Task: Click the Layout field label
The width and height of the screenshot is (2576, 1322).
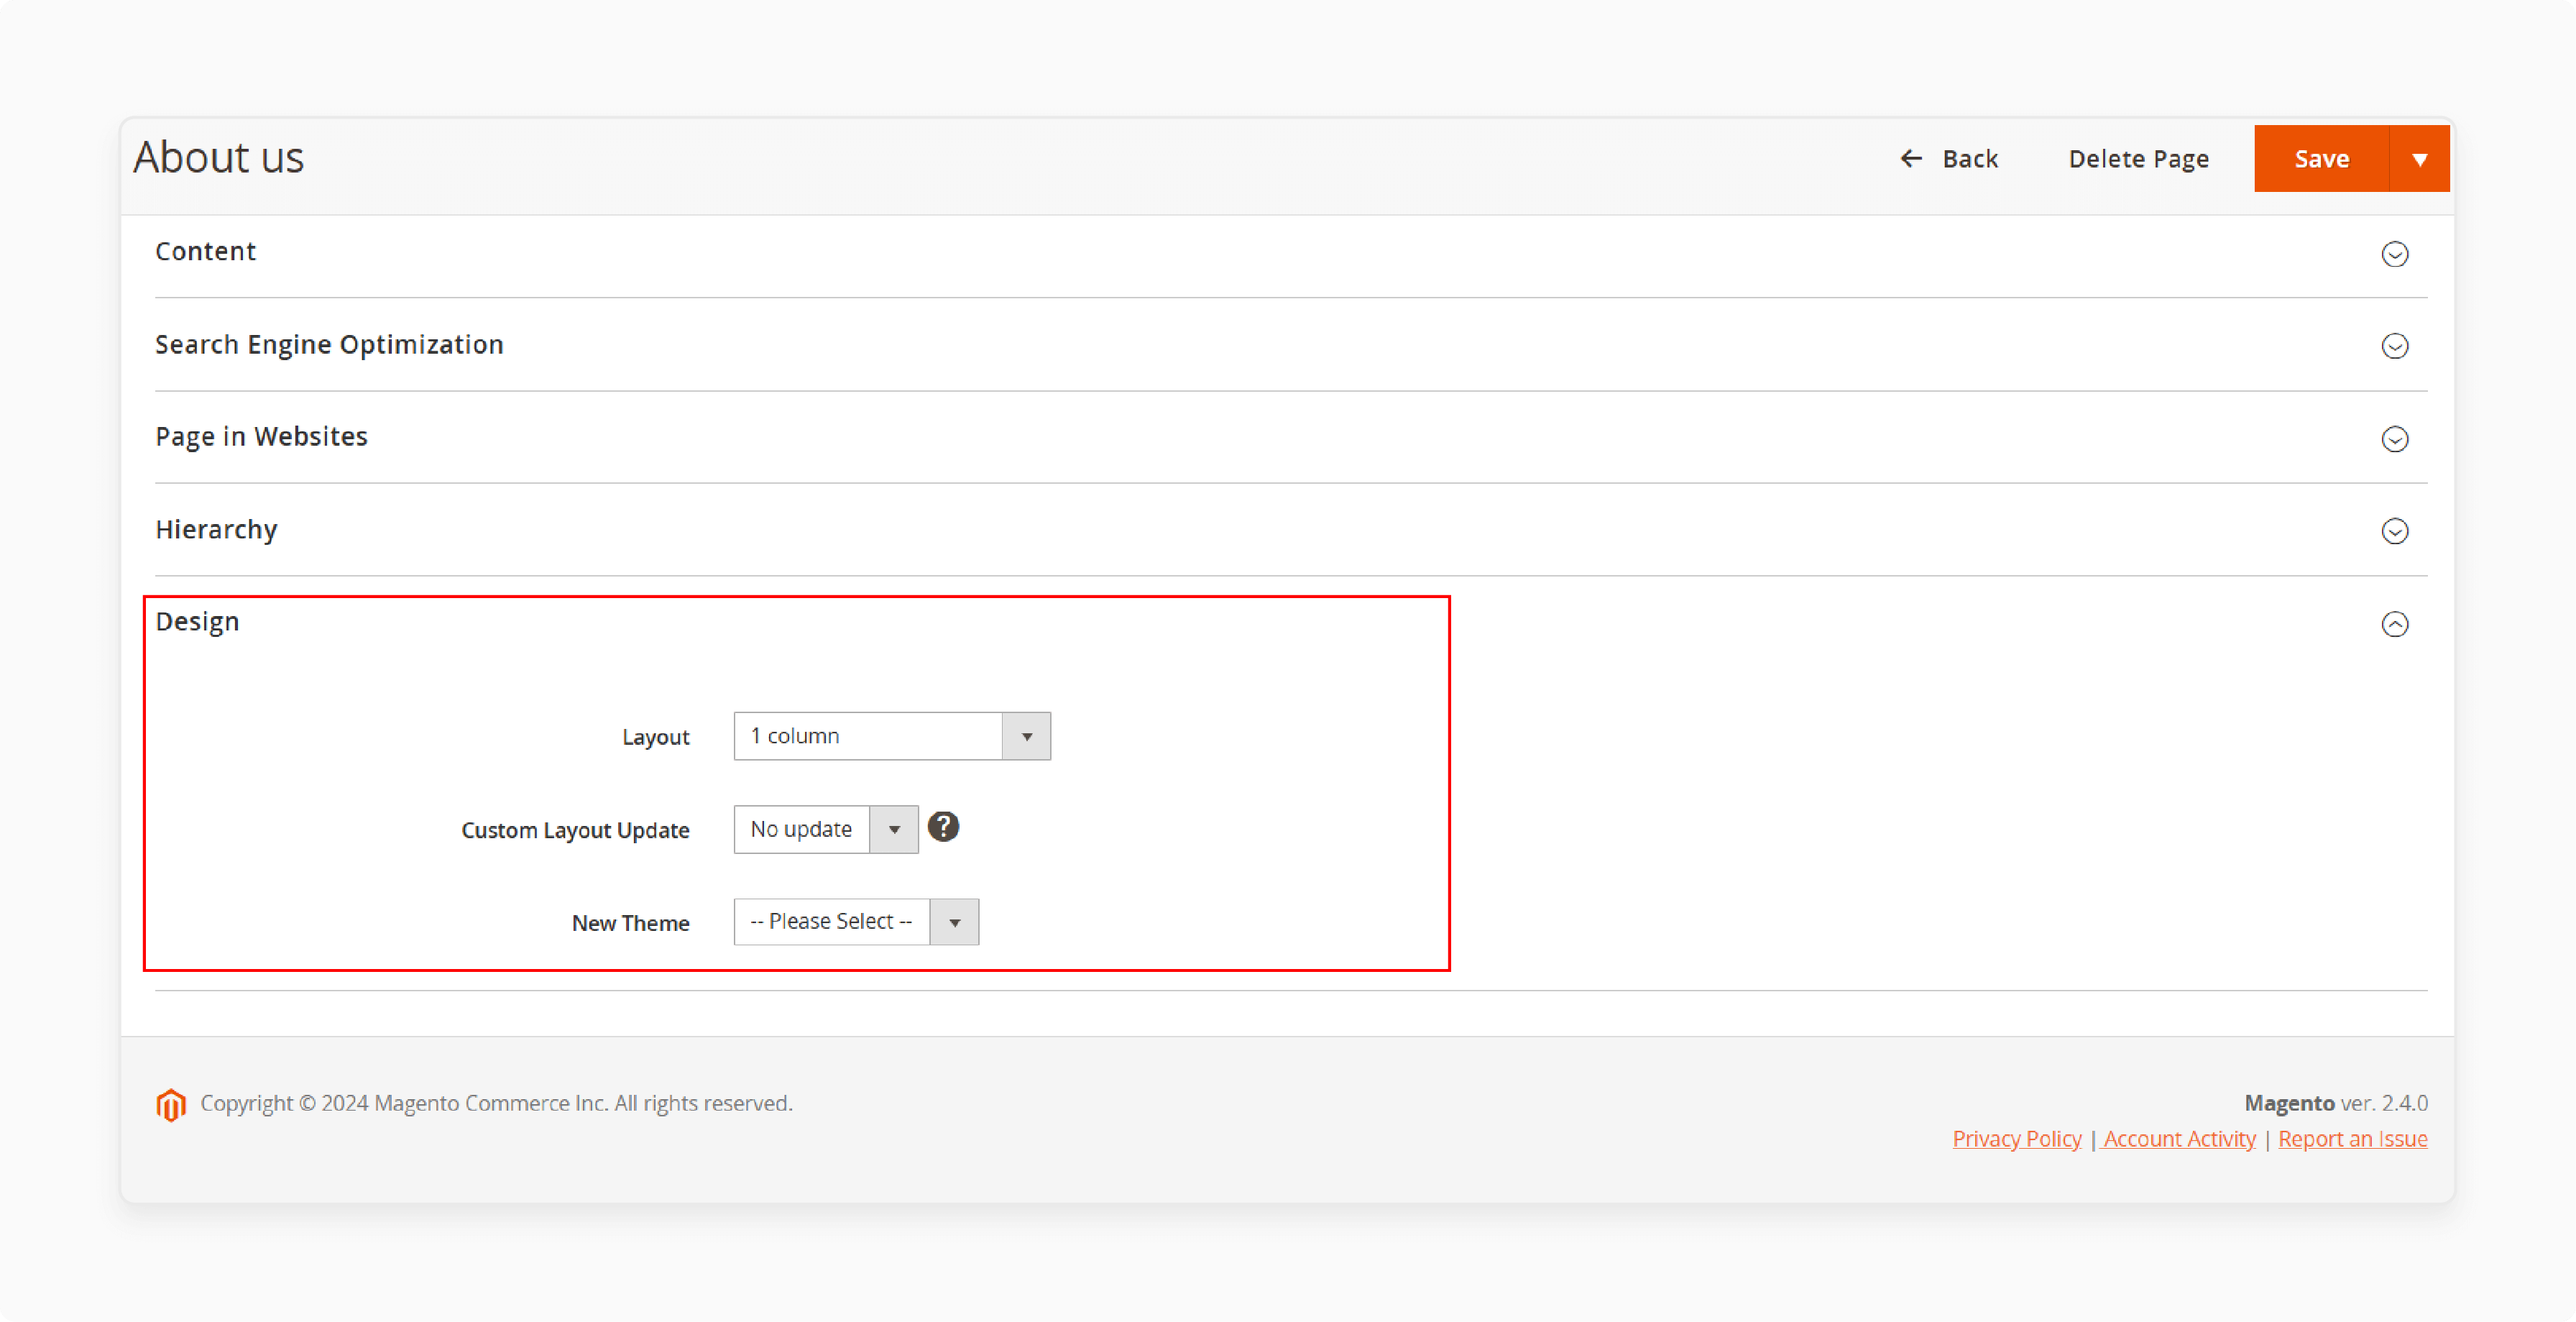Action: 655,737
